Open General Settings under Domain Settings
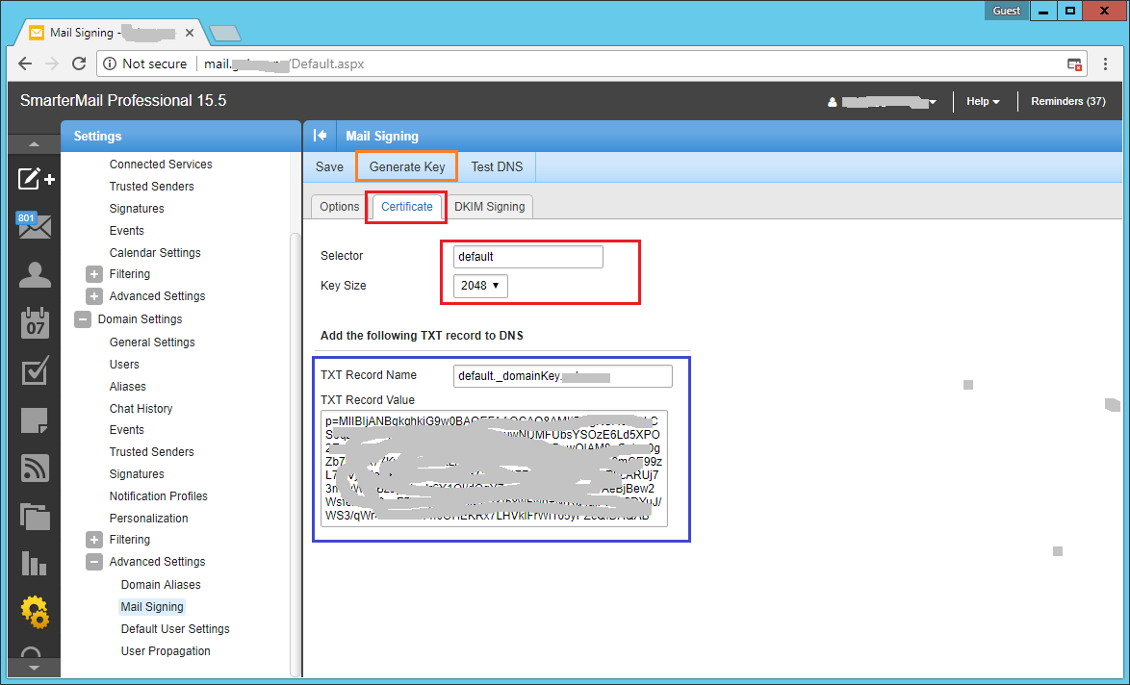 point(152,342)
